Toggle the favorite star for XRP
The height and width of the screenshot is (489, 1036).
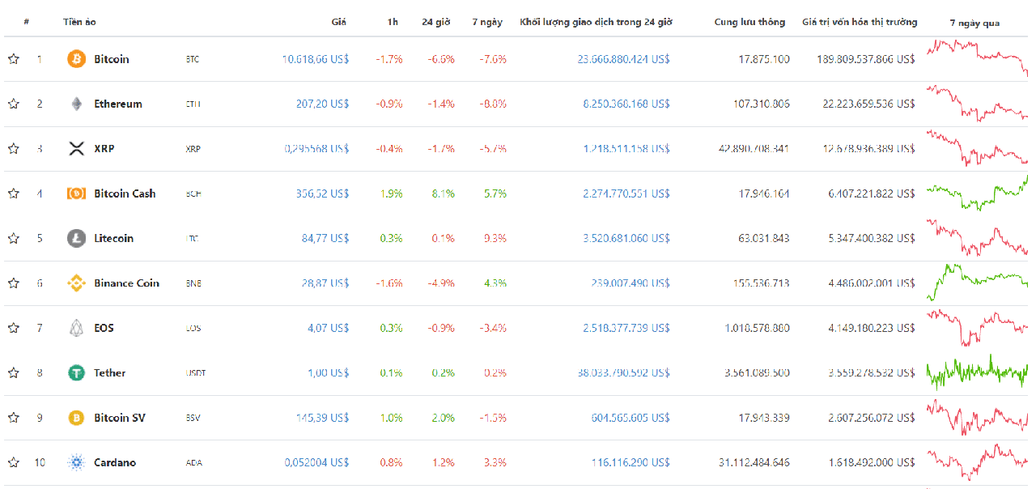[14, 149]
